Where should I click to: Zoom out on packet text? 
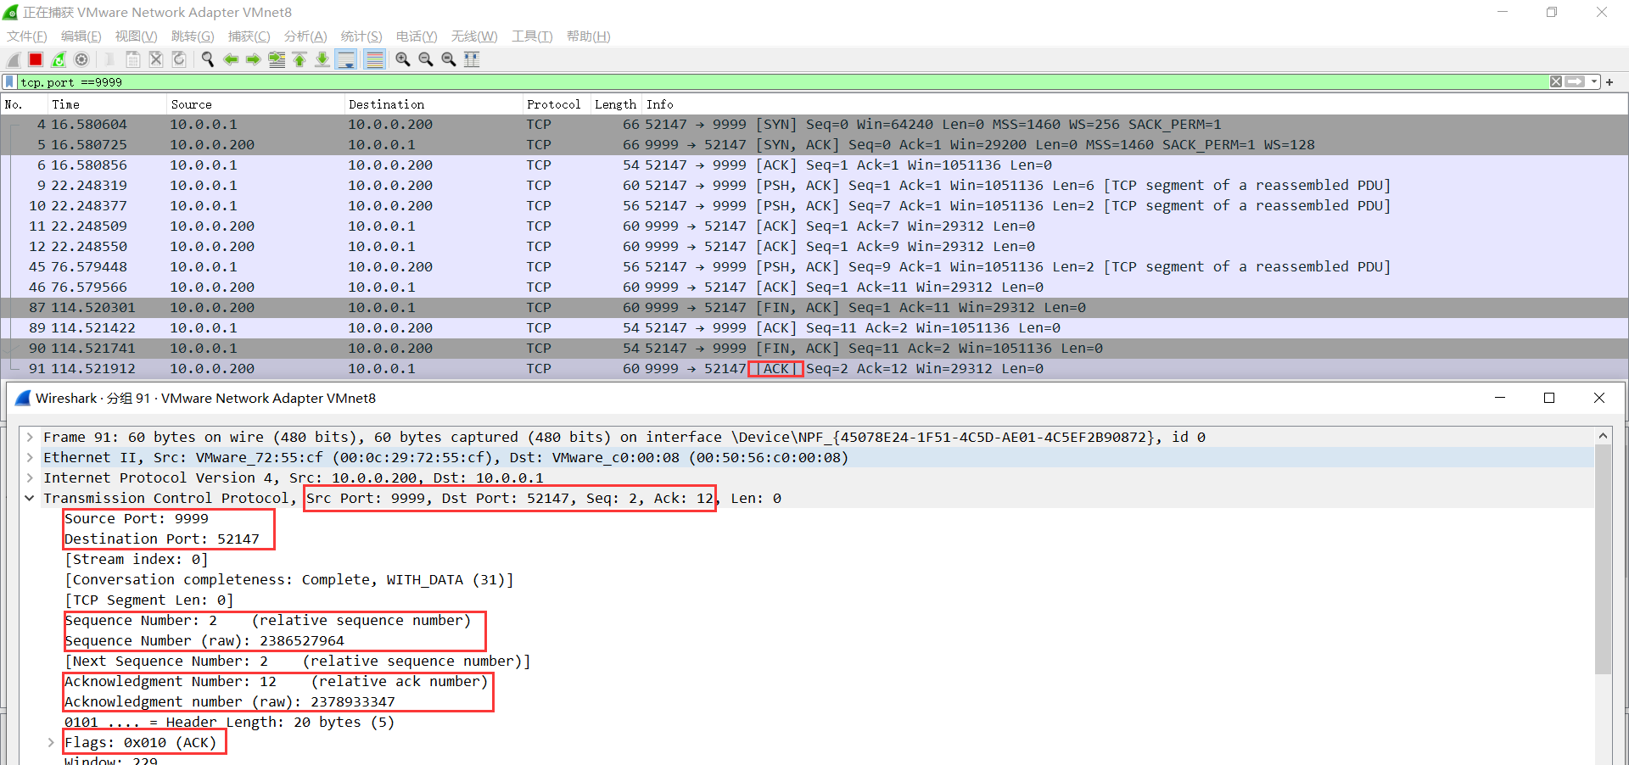pos(426,59)
